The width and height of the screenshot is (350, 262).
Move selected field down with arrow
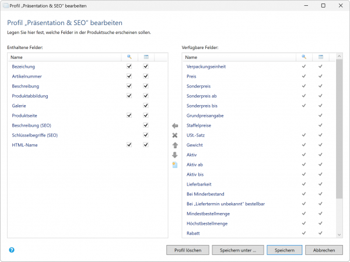[174, 155]
